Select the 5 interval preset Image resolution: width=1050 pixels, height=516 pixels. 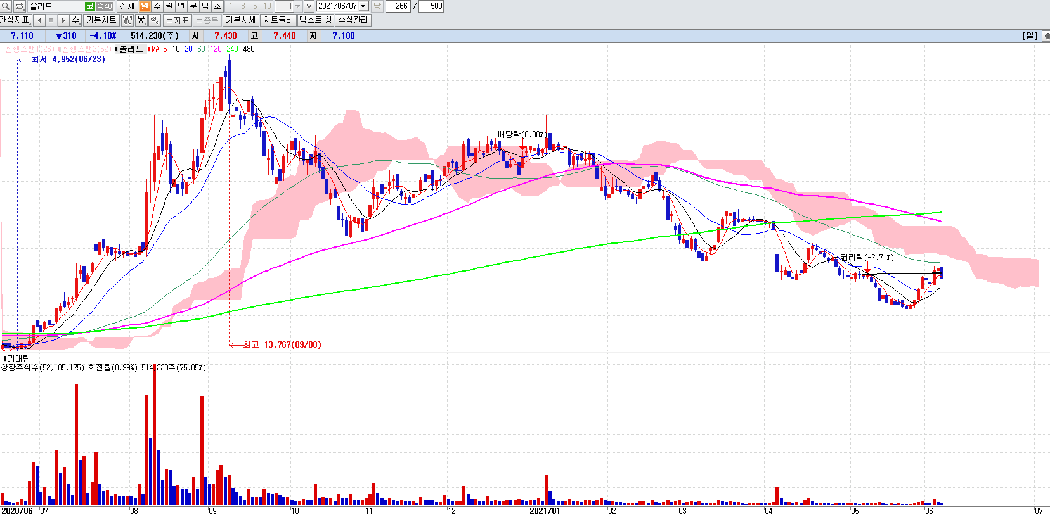(255, 6)
